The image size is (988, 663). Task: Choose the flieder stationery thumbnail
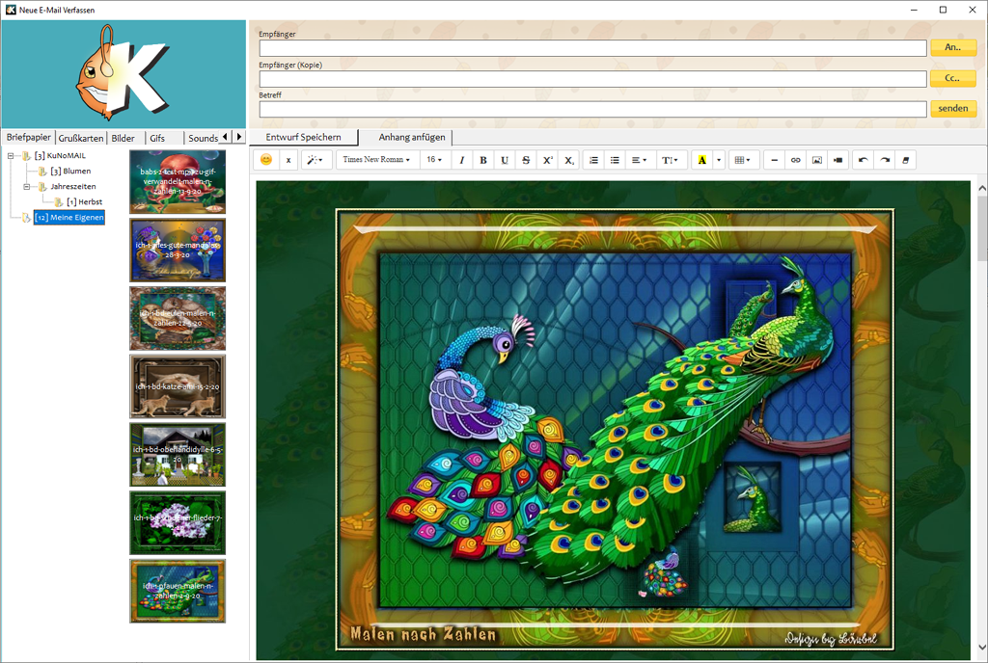(178, 523)
